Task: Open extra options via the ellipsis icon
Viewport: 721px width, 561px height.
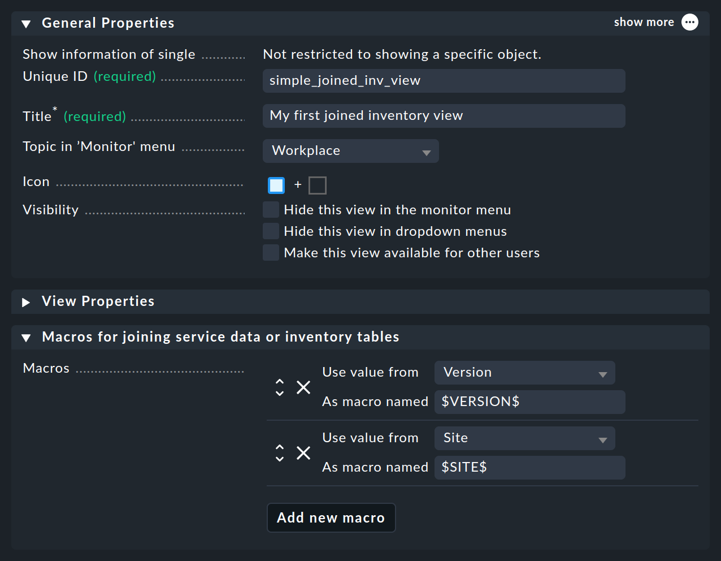Action: click(690, 22)
